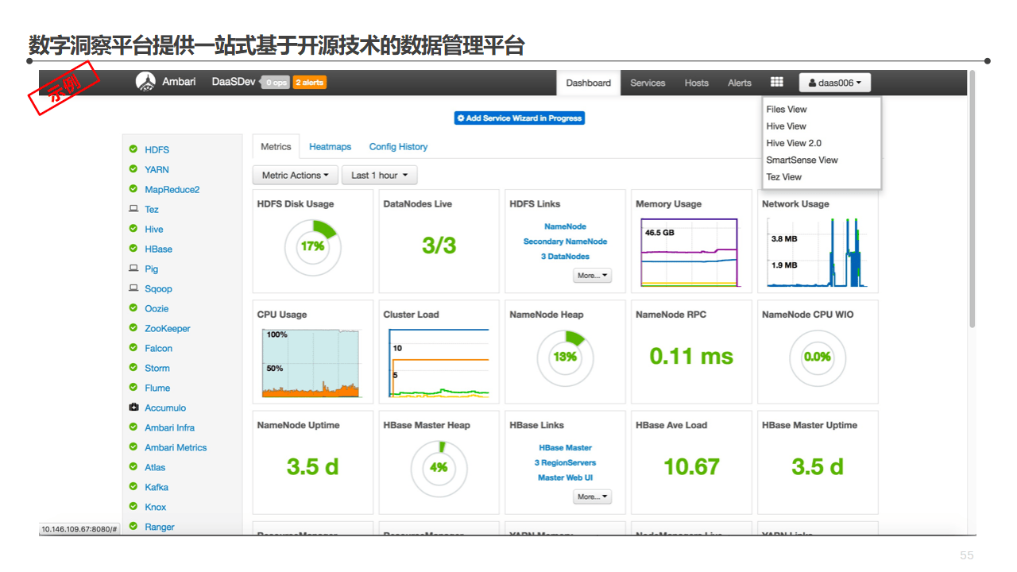Click the Tez client laptop icon
Viewport: 1017px width, 572px height.
[133, 209]
